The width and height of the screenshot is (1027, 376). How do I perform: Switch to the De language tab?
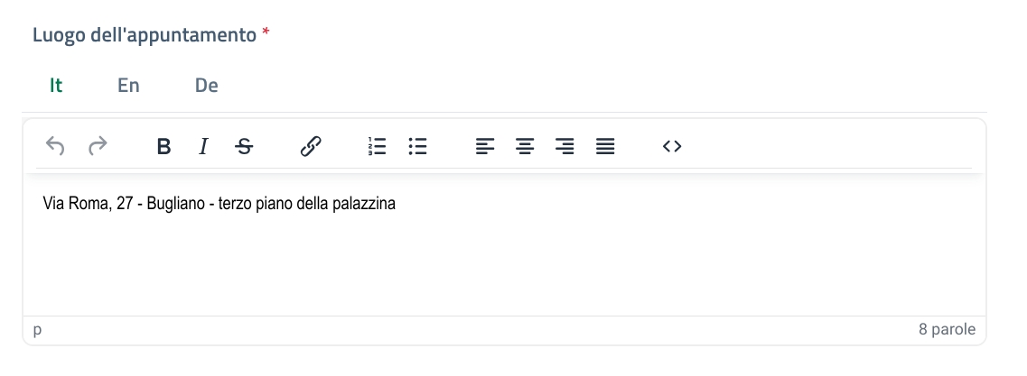pyautogui.click(x=207, y=86)
